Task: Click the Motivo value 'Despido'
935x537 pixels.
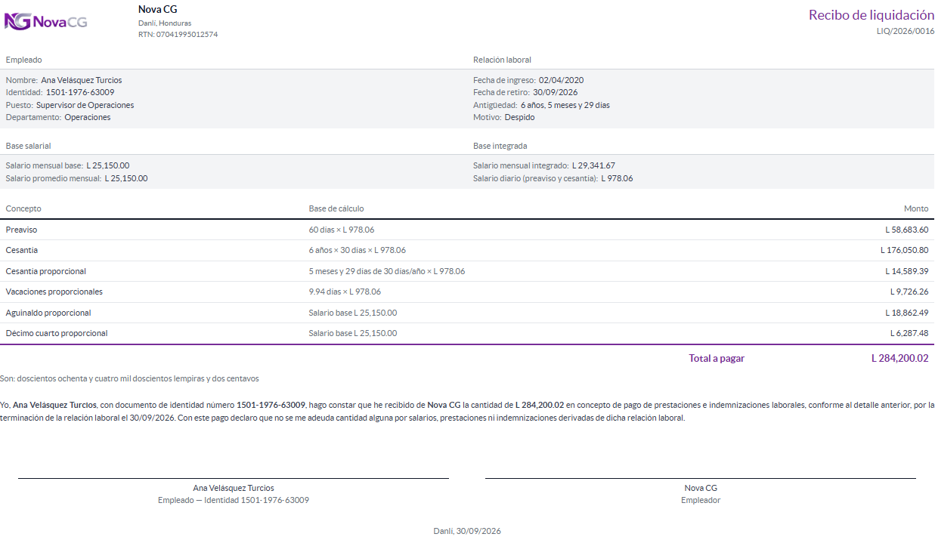Action: (520, 117)
